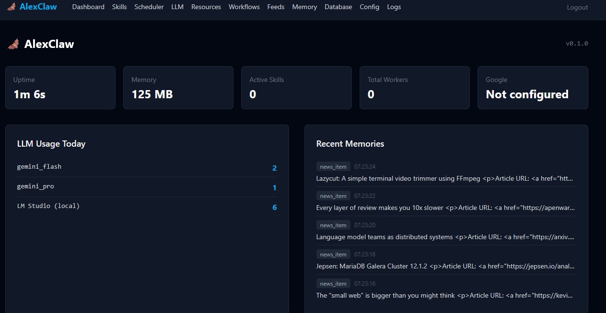Go to the Database page
606x313 pixels.
[x=338, y=7]
